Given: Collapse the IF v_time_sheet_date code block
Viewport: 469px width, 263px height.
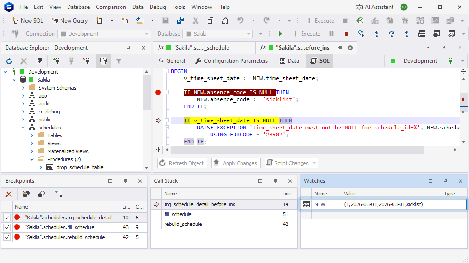Looking at the screenshot, I should tap(166, 120).
